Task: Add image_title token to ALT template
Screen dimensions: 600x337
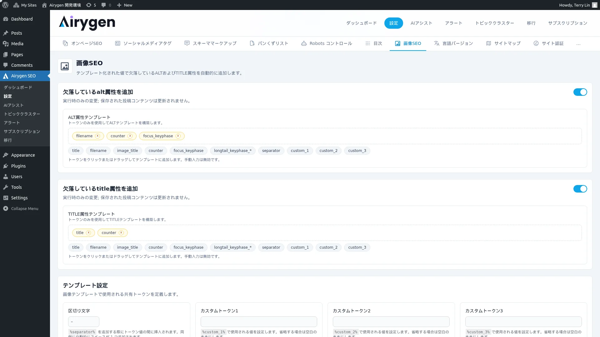Action: [127, 151]
